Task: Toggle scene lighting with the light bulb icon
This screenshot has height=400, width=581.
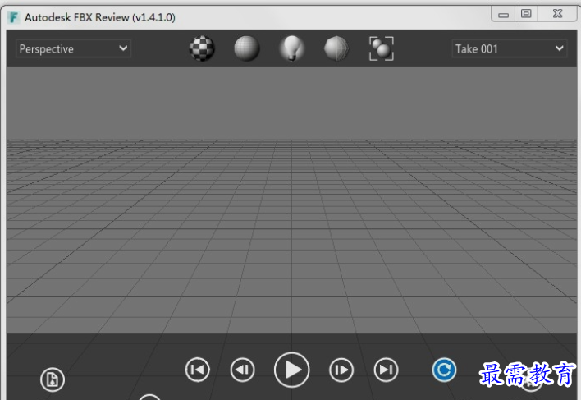Action: (290, 49)
